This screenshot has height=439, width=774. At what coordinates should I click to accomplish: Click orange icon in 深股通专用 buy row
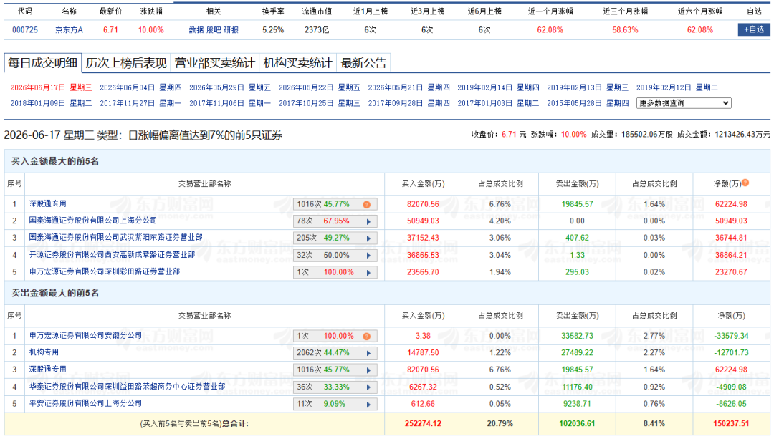367,205
